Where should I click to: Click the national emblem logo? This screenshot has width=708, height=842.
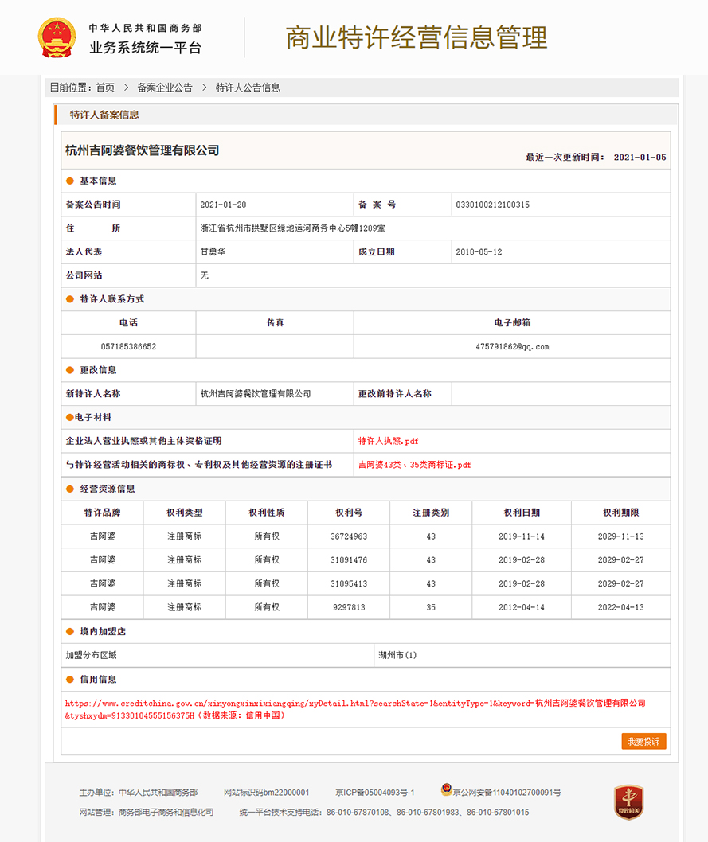57,37
